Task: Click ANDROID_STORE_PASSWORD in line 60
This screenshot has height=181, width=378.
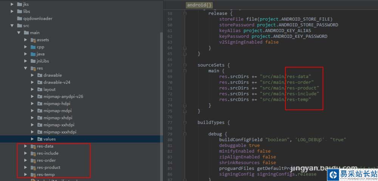Action: [x=308, y=25]
